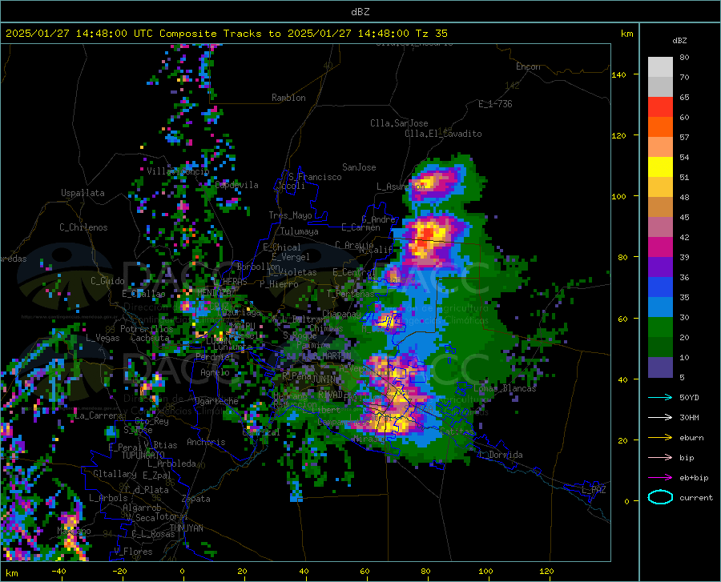This screenshot has height=582, width=721.
Task: Click the 'L_Dormida' place label
Action: point(501,456)
